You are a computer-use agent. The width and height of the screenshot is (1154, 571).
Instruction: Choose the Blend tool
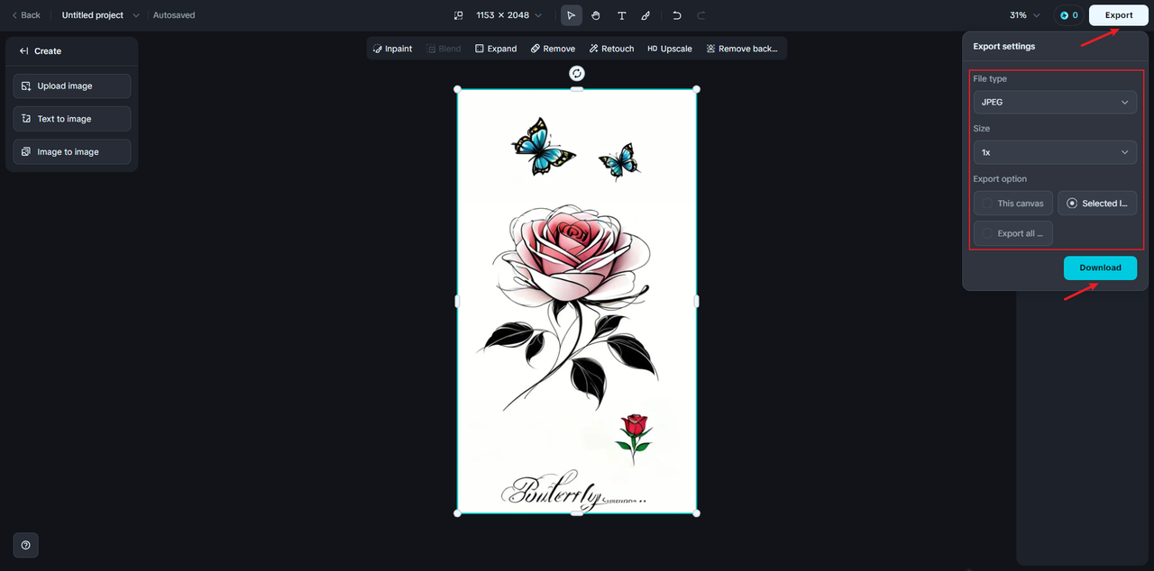point(444,49)
